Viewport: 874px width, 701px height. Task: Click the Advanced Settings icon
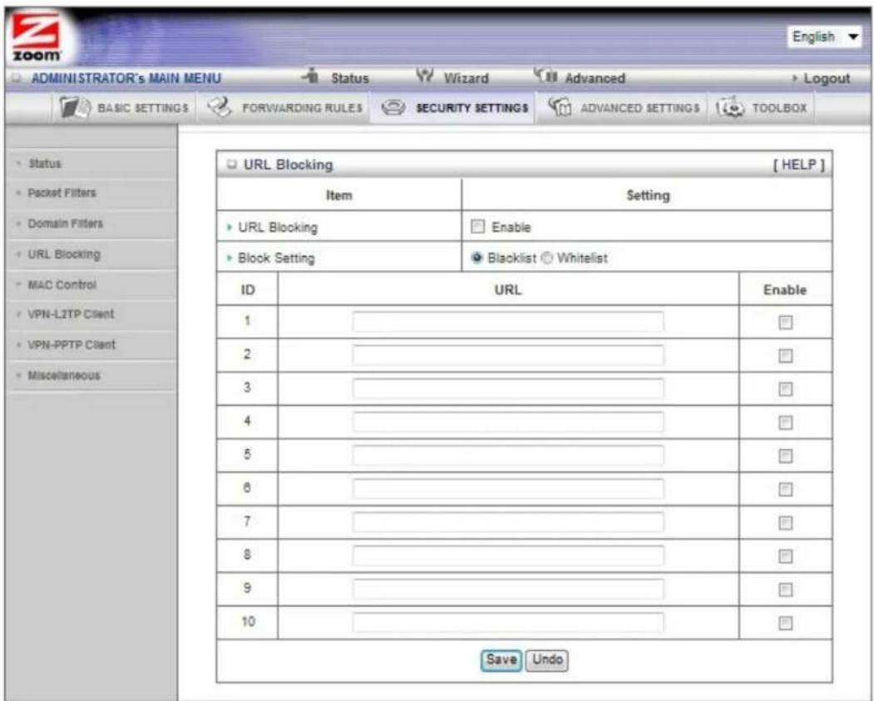point(559,107)
